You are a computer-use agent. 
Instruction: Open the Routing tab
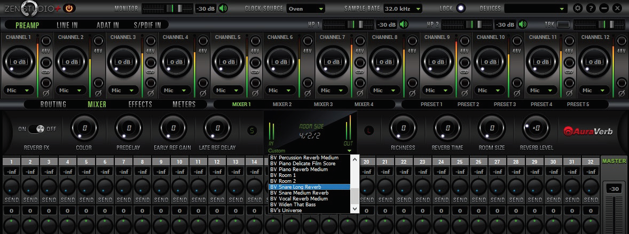coord(53,104)
